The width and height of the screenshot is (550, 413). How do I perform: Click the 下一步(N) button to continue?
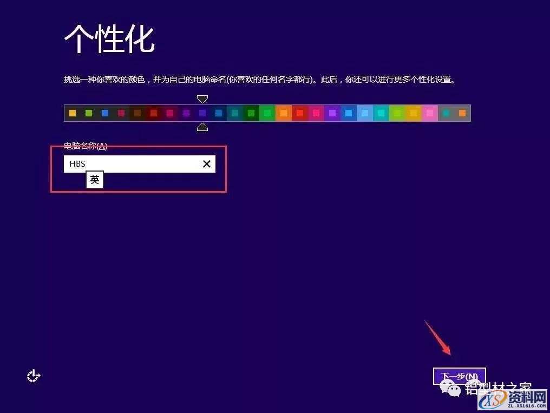459,375
